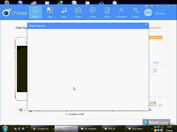The height and width of the screenshot is (132, 177).
Task: Switch to the Videos section
Action: click(x=93, y=12)
